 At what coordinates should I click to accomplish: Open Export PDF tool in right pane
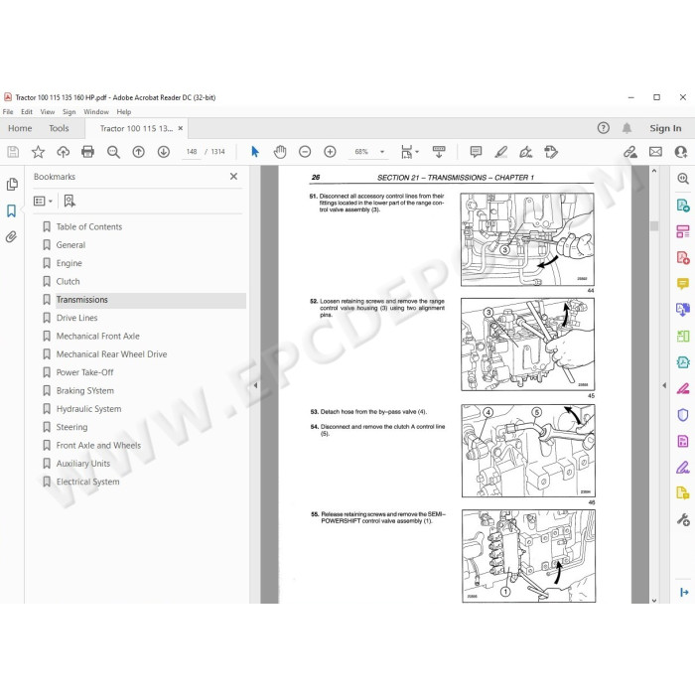683,206
